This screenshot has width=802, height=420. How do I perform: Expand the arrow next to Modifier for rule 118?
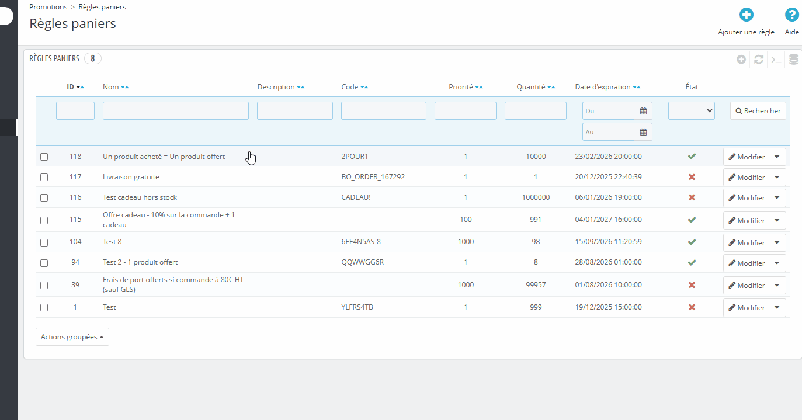[x=777, y=157]
